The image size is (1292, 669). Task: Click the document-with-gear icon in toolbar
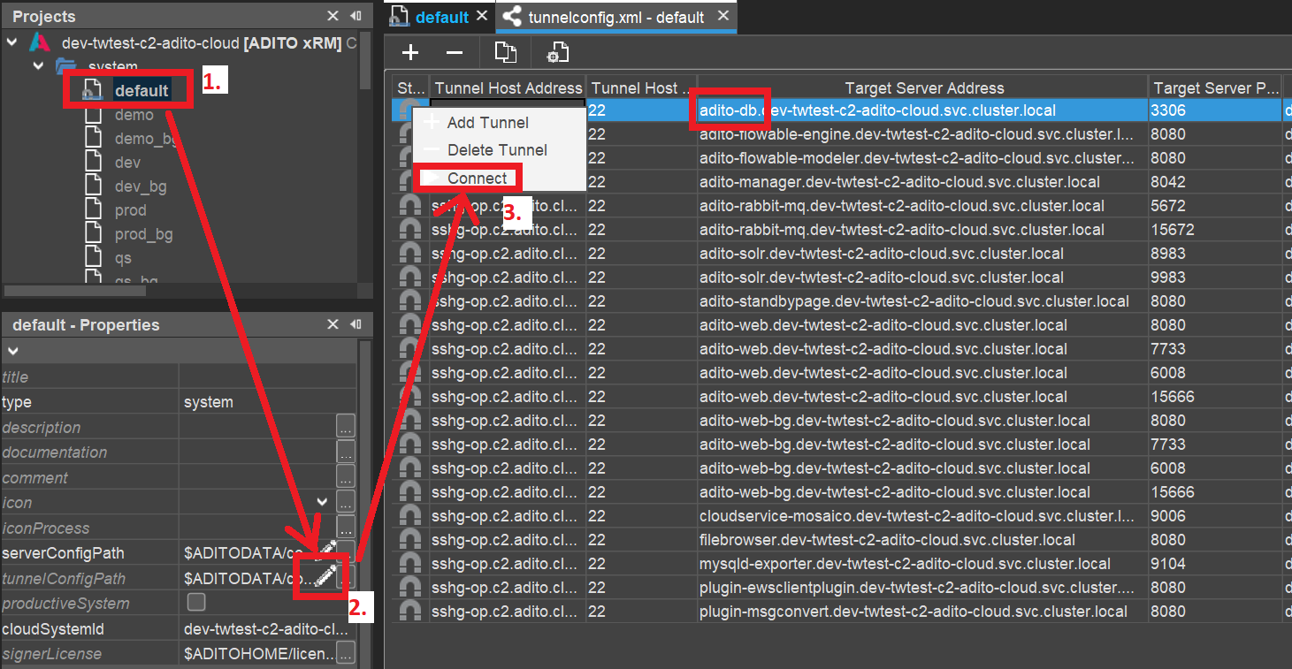pos(557,53)
